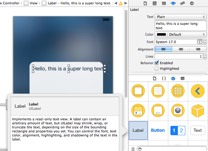Click the View item in breadcrumb bar

[x=32, y=3]
